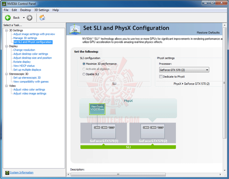The height and width of the screenshot is (179, 229).
Task: Open Adjust desktop color settings
Action: point(31,54)
